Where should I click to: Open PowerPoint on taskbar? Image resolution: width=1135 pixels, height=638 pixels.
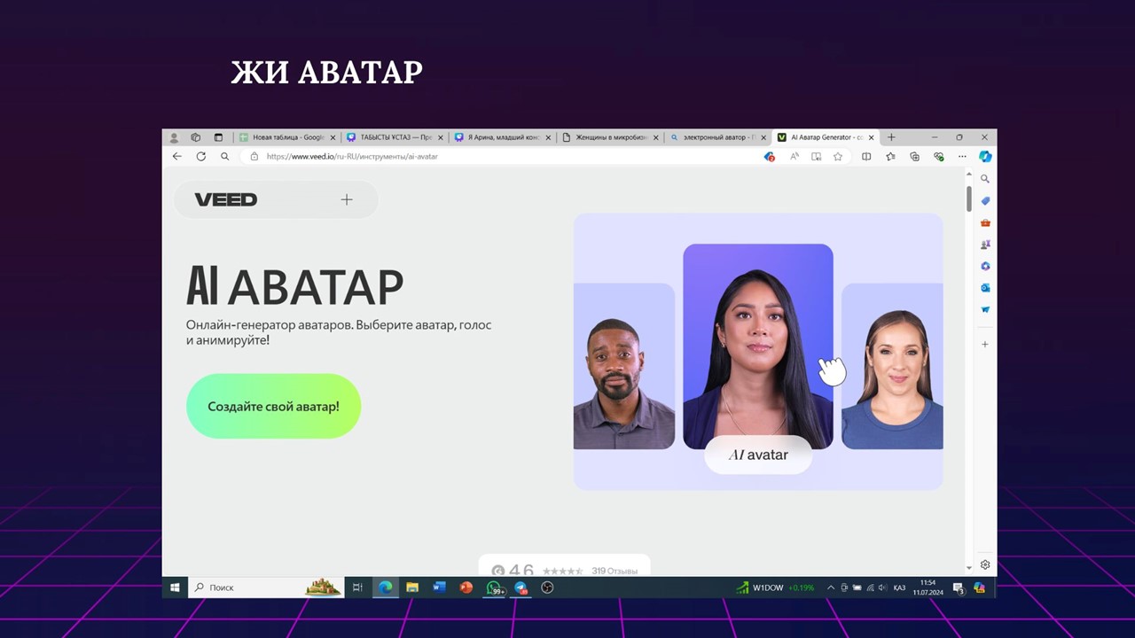(466, 587)
